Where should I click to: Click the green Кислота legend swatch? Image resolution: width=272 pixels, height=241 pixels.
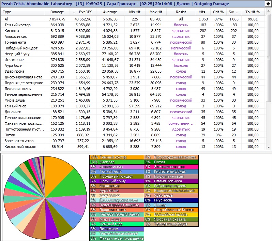117,162
